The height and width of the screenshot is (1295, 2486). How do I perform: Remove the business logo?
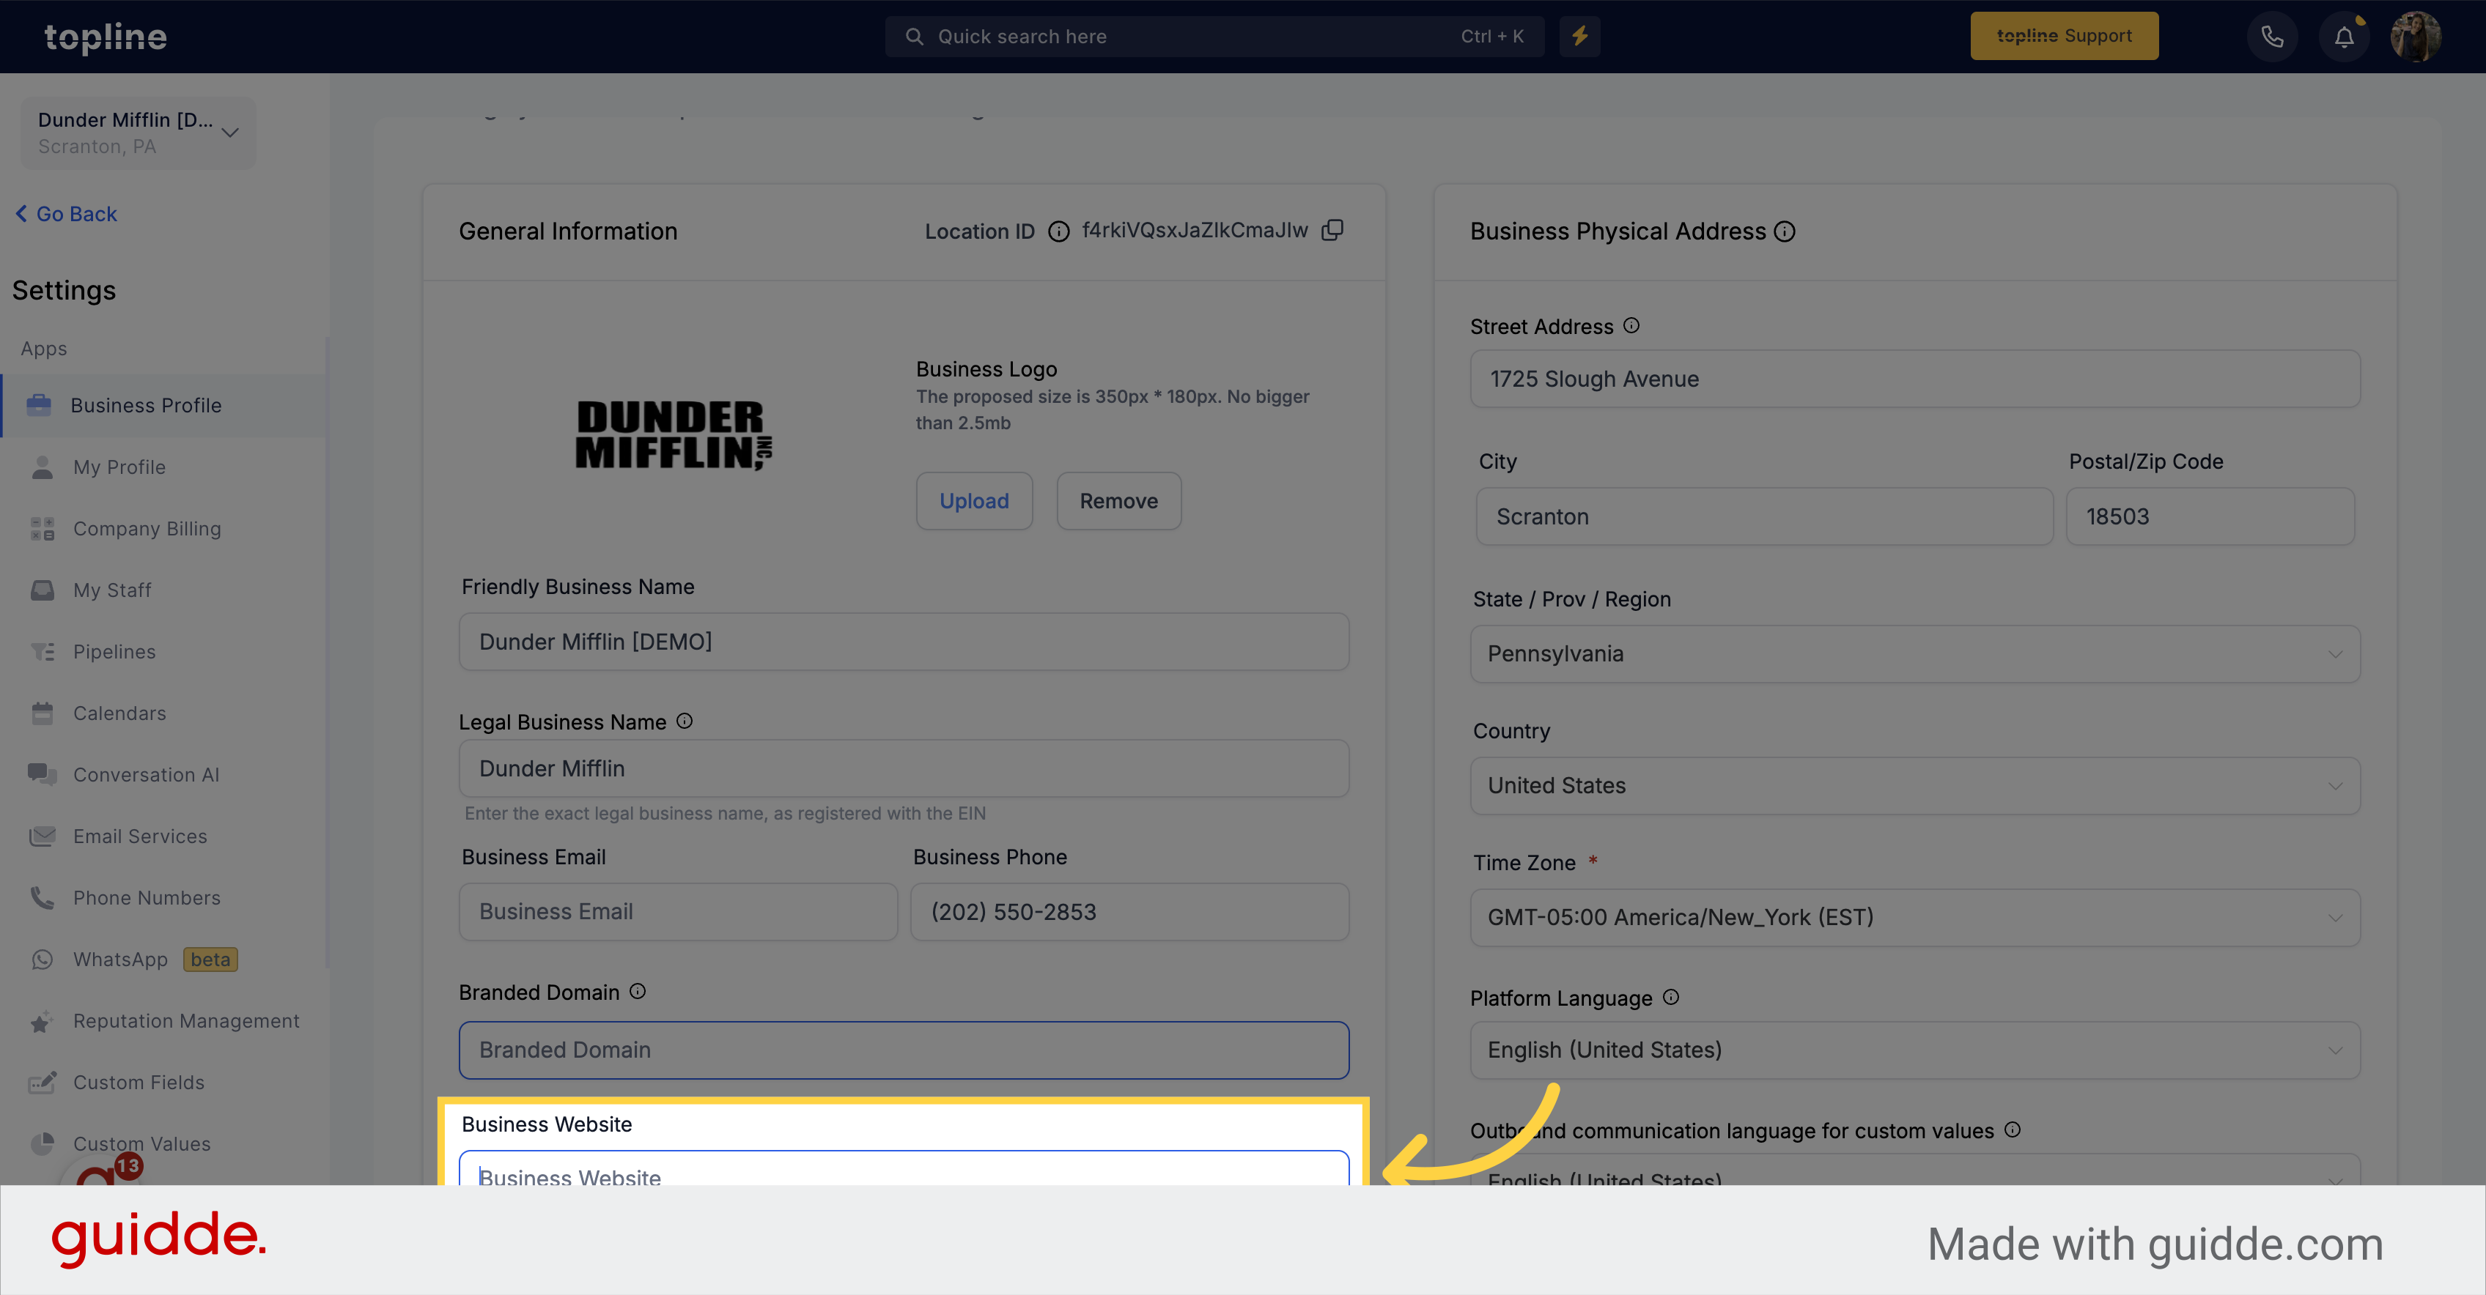click(1118, 500)
